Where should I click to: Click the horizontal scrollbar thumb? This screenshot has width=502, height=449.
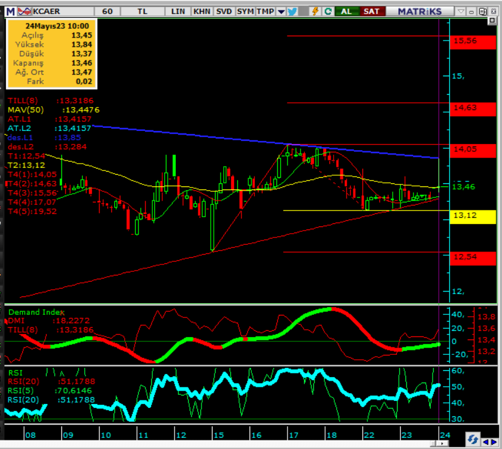point(433,443)
